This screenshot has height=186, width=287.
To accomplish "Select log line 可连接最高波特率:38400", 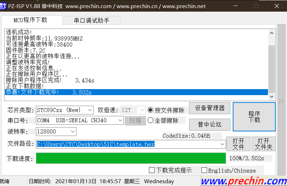I will [x=136, y=44].
